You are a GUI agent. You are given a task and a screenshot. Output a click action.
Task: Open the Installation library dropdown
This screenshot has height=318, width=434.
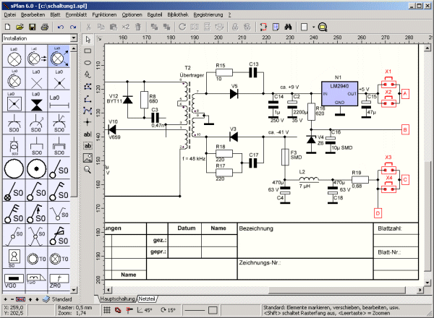[x=74, y=38]
